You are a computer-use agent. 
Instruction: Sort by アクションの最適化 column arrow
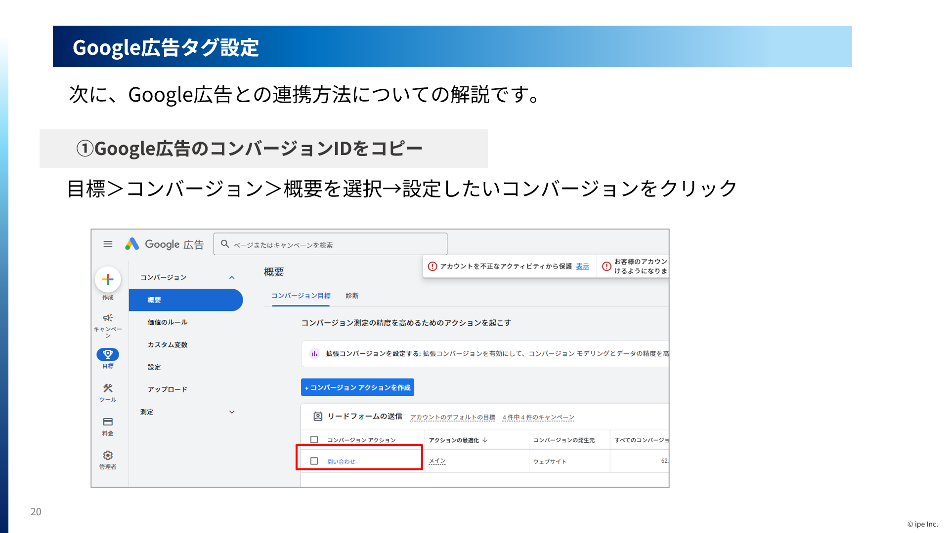pyautogui.click(x=485, y=440)
